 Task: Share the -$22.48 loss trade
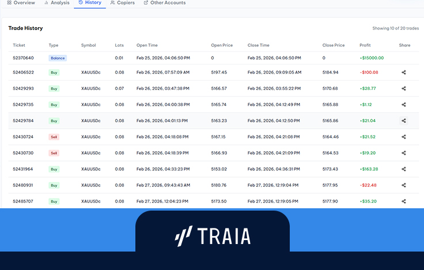pos(404,185)
